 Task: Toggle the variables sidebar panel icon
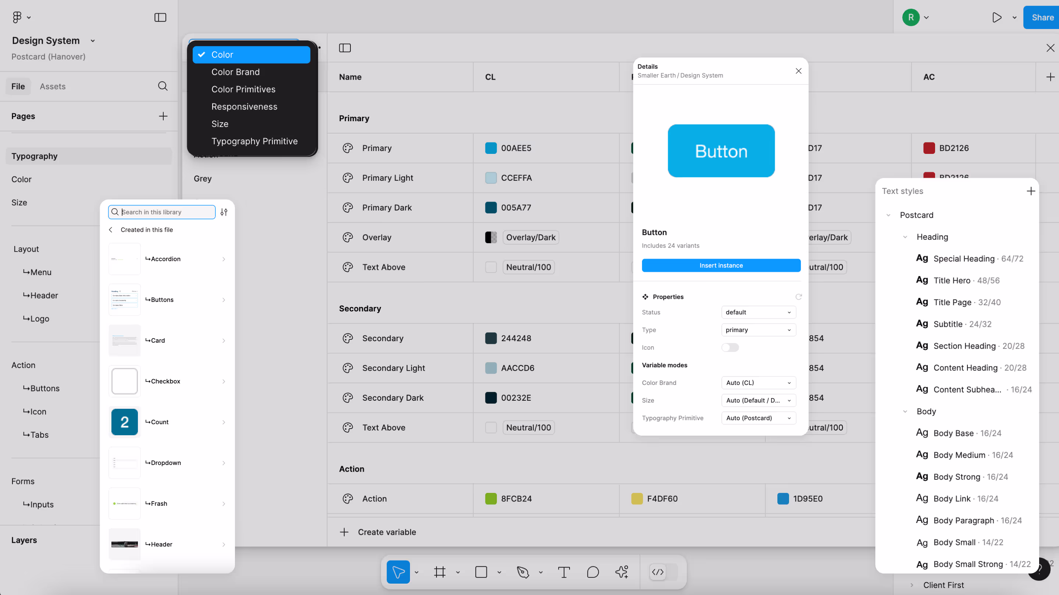coord(345,48)
